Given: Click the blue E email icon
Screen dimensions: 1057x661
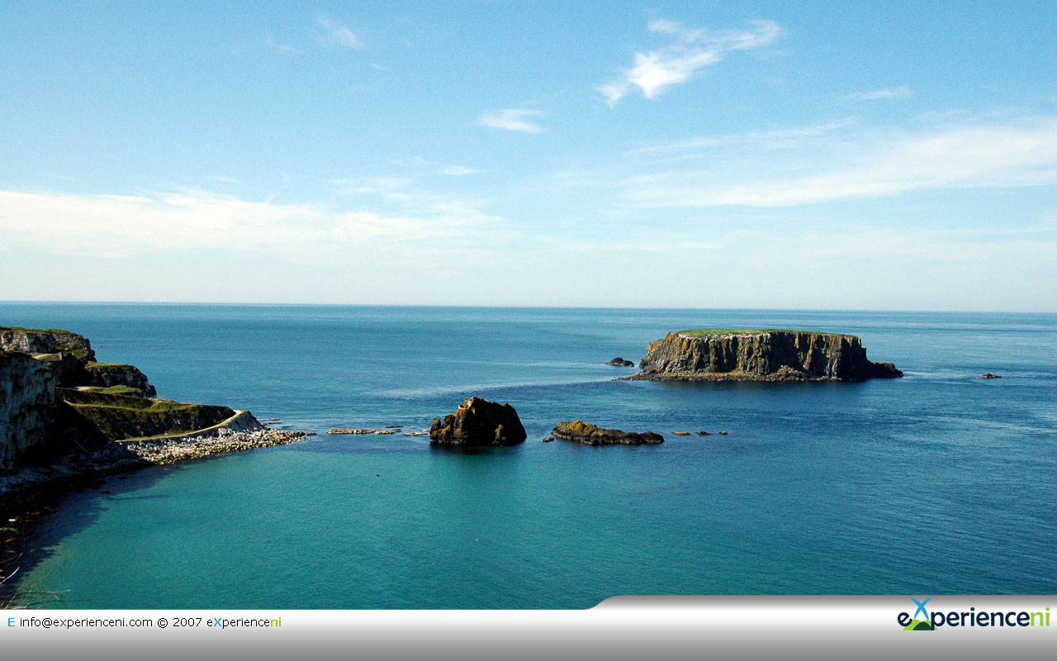Looking at the screenshot, I should [11, 622].
